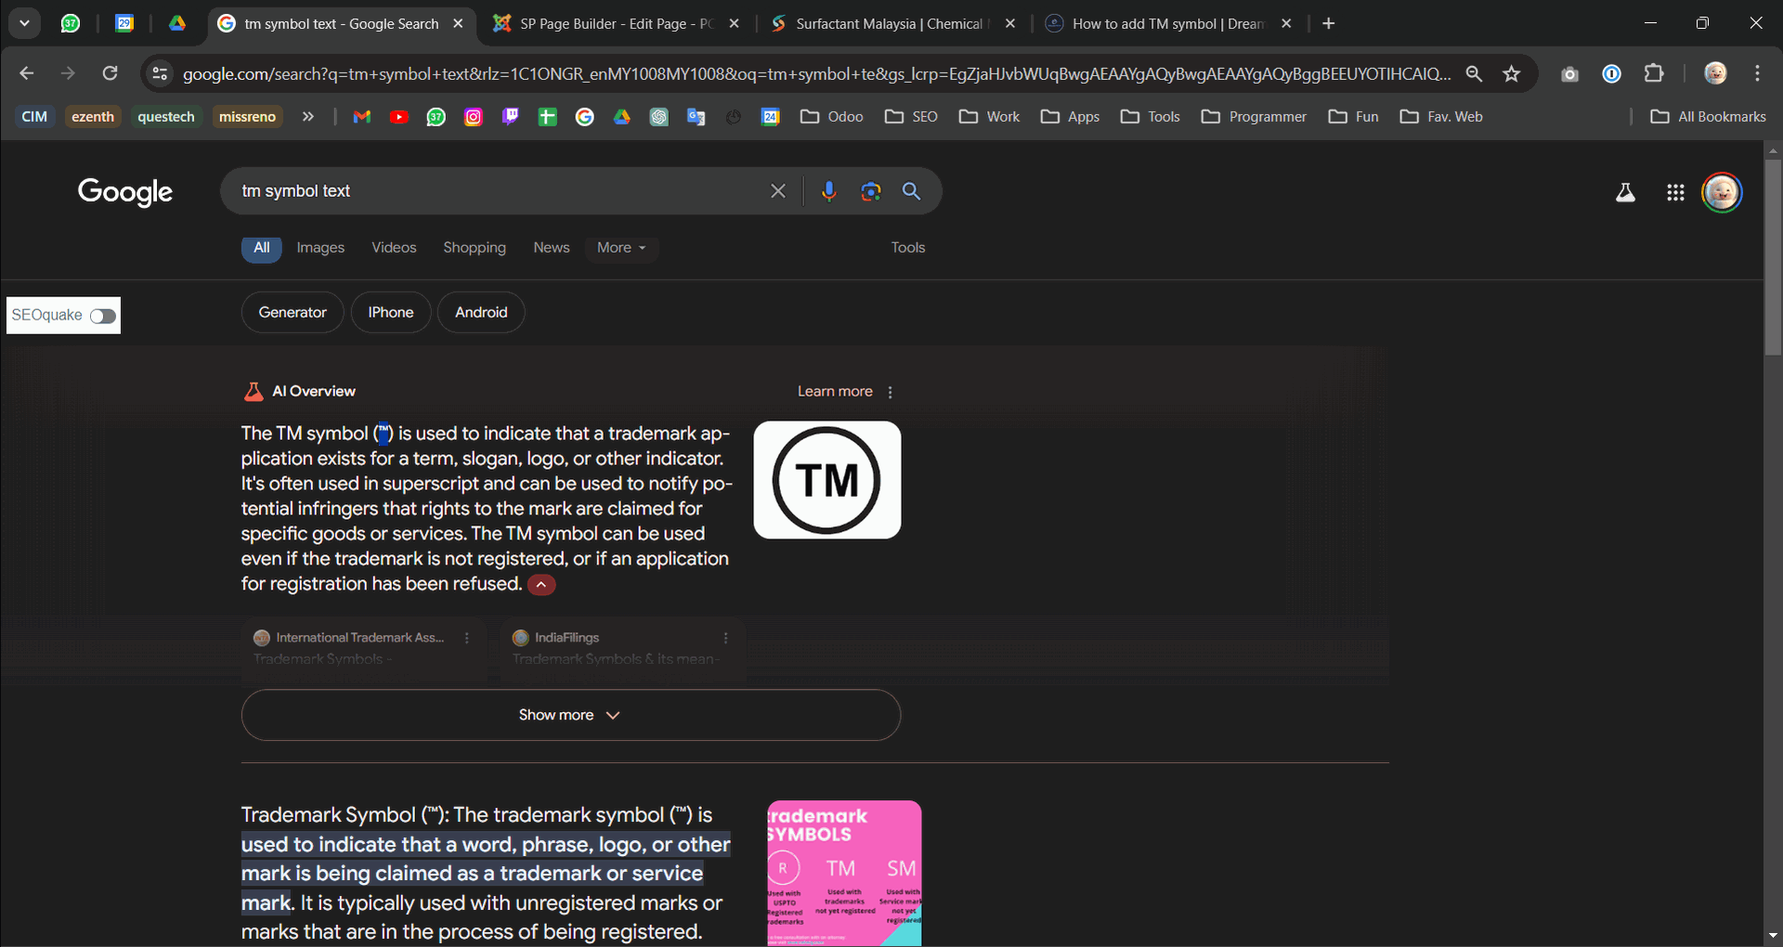Select the Videos search tab
1783x947 pixels.
click(394, 248)
